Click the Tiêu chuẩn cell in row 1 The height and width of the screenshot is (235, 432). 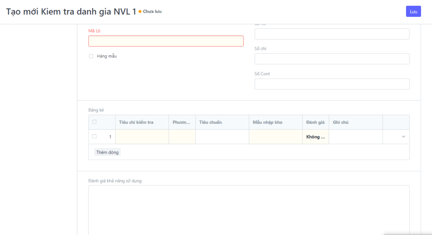click(x=222, y=137)
